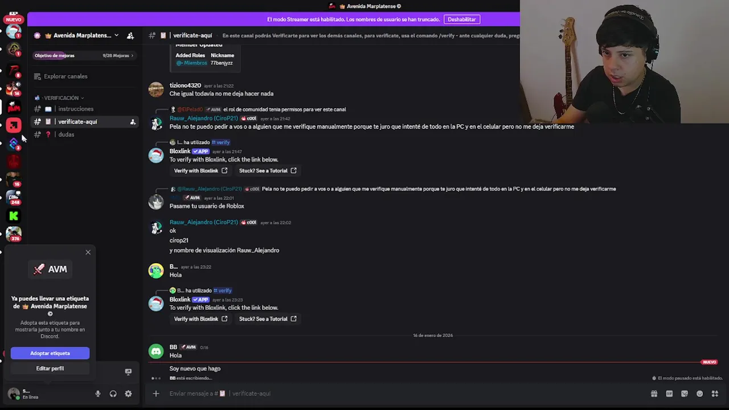Open the gift icon in message bar
The width and height of the screenshot is (729, 410).
(x=654, y=393)
